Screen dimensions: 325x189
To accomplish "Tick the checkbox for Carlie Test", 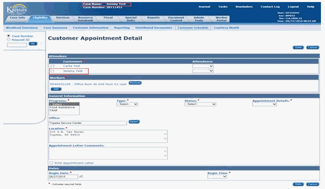I will (52, 66).
